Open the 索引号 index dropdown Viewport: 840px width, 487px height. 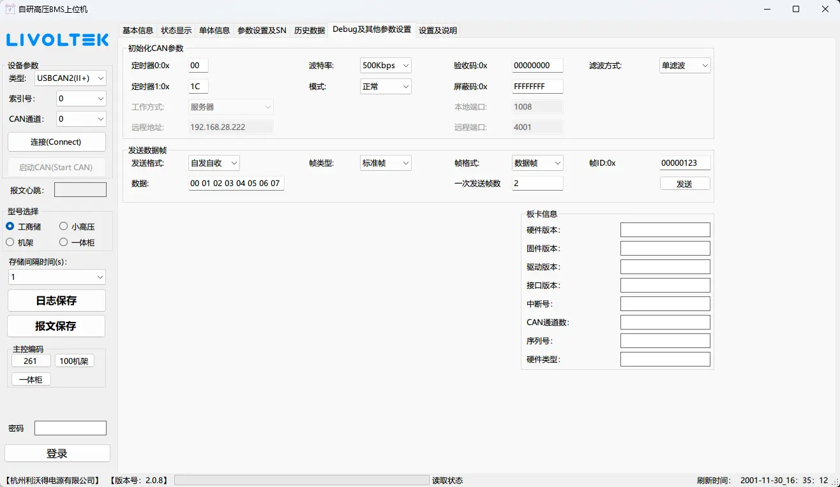tap(81, 99)
